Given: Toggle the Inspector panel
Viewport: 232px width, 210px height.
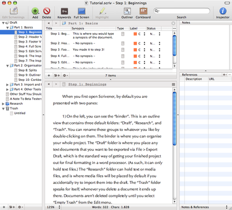Looking at the screenshot, I should (223, 11).
